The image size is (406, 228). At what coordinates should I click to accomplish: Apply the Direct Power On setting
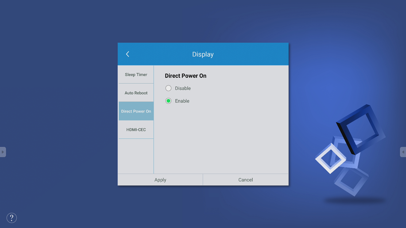point(160,180)
